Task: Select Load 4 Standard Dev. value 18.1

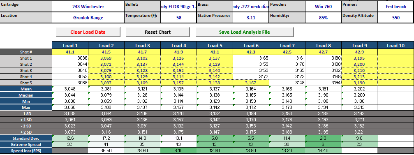Action: coord(178,138)
